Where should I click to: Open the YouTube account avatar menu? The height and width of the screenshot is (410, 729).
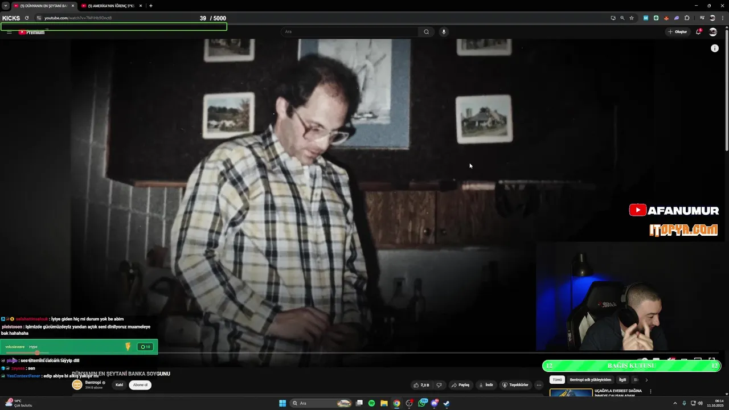tap(713, 32)
